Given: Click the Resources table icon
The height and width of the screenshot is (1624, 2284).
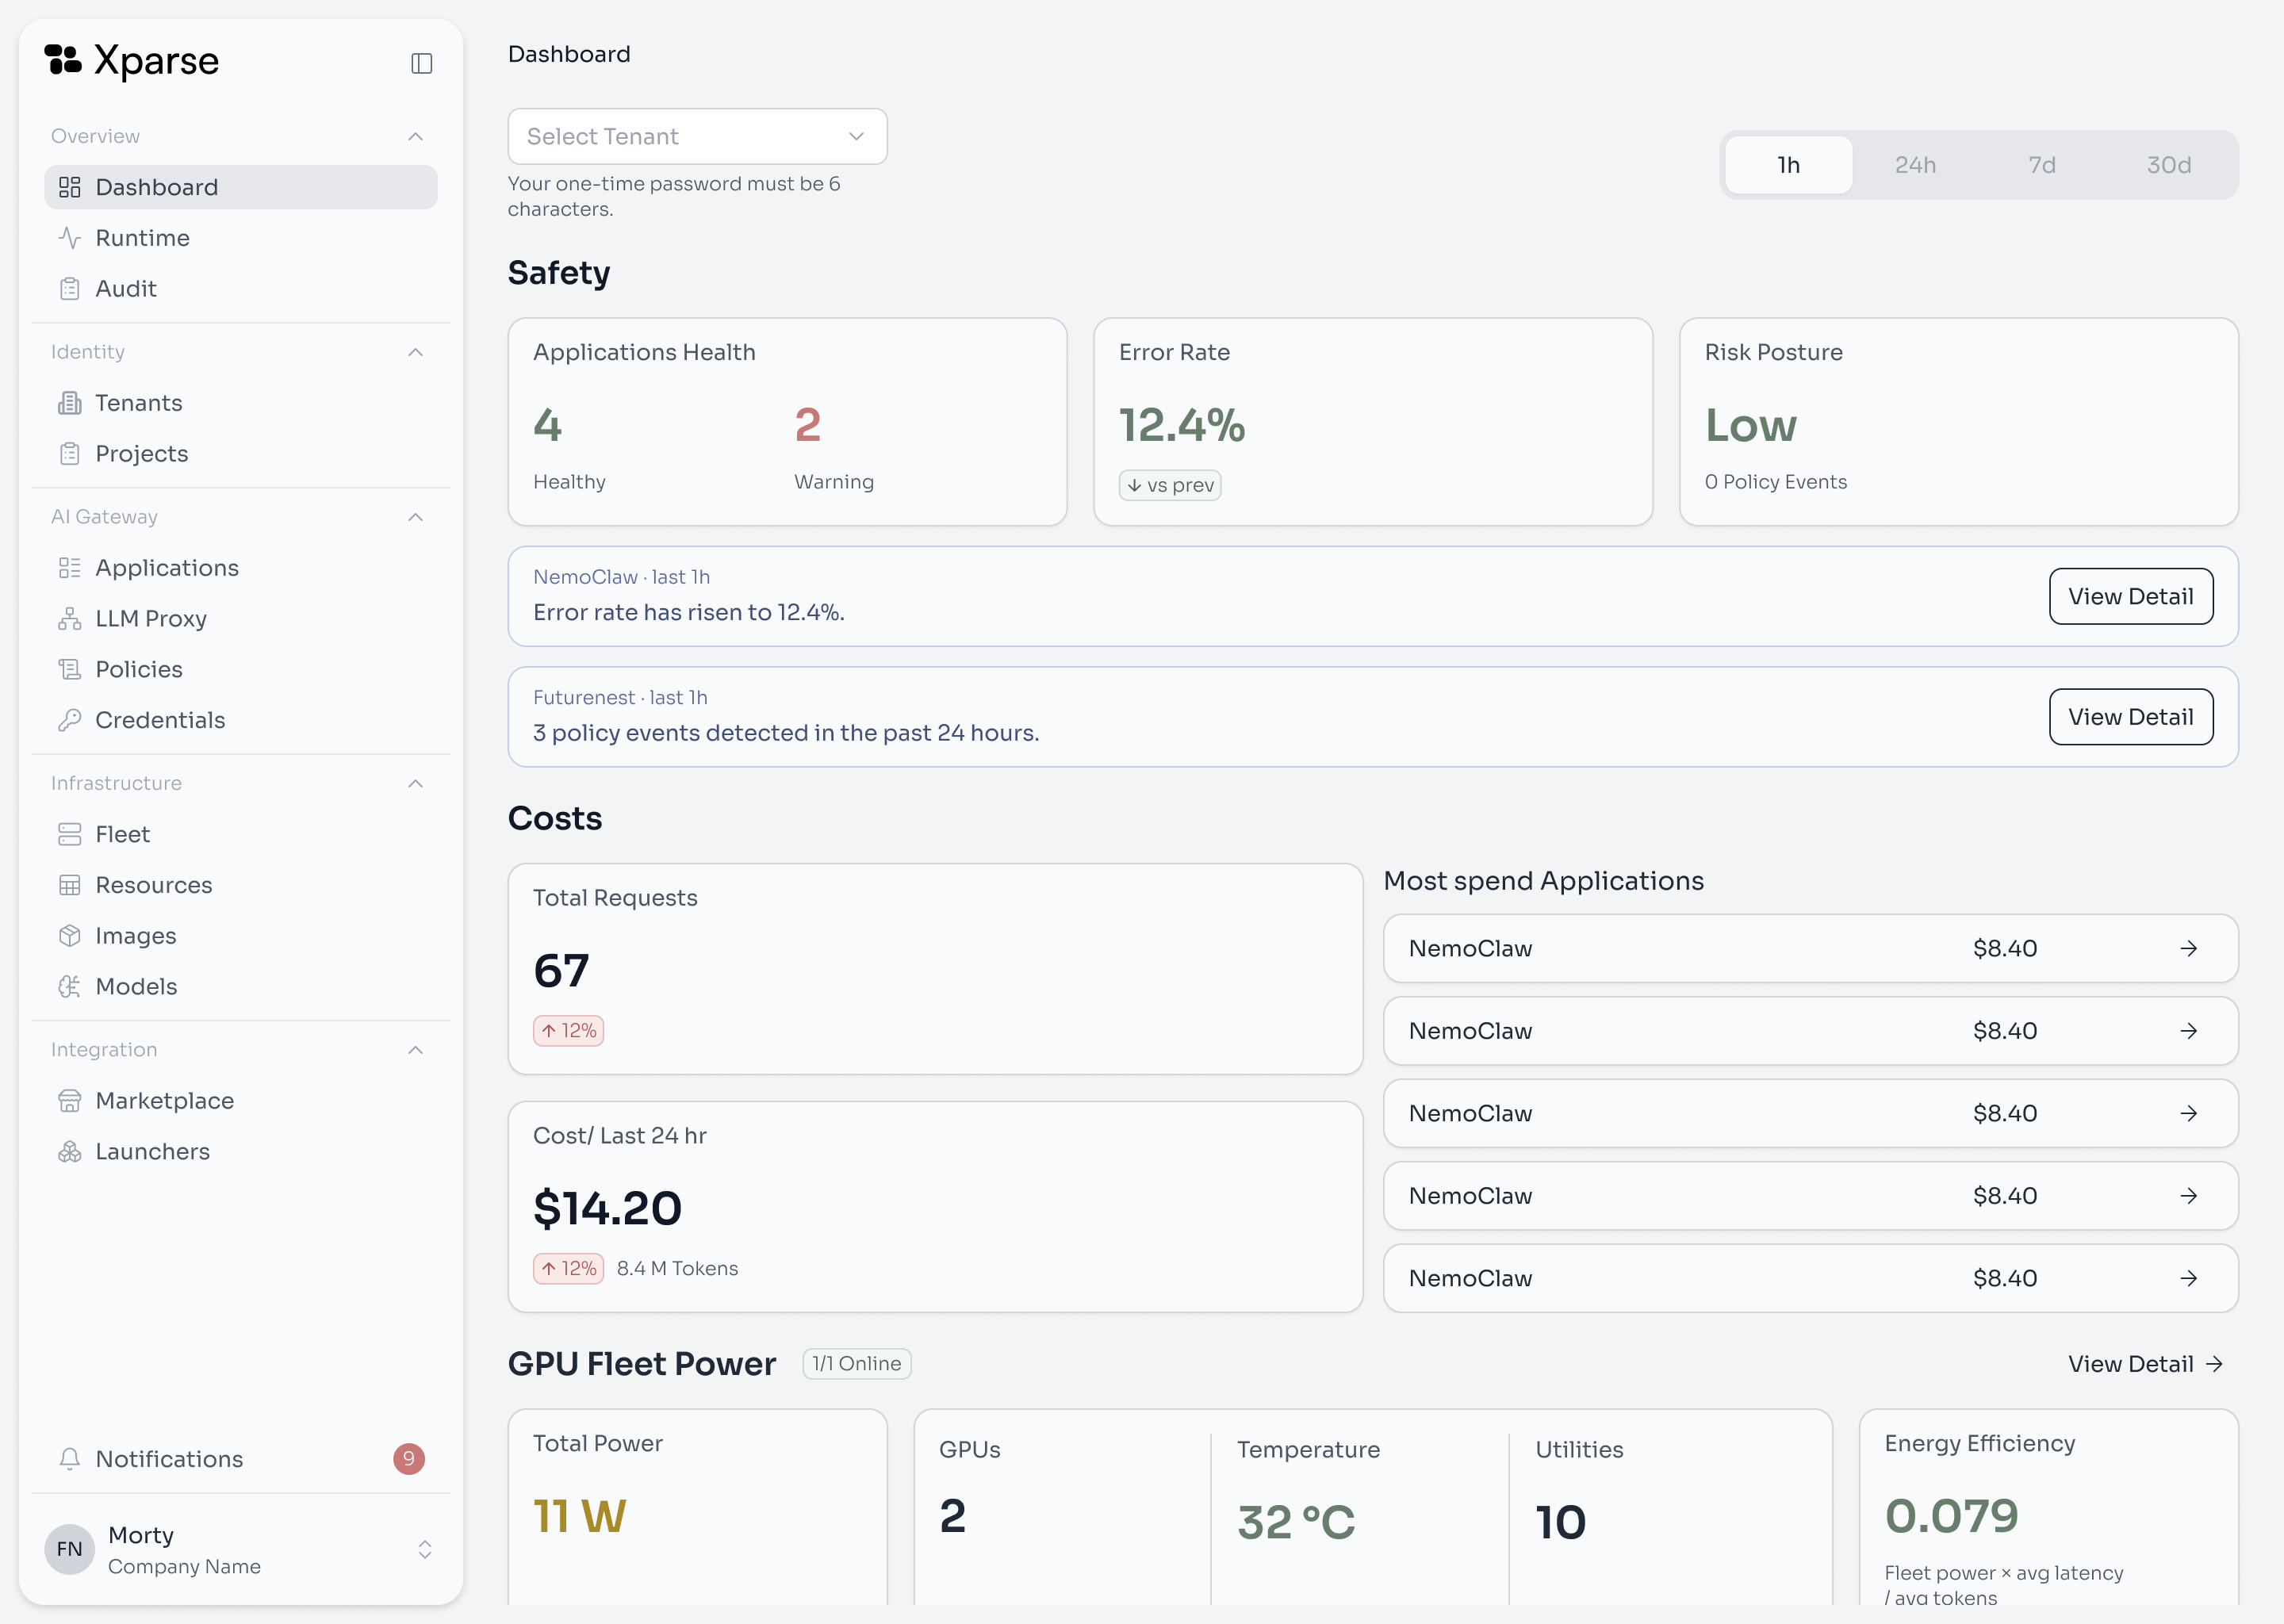Looking at the screenshot, I should [69, 885].
